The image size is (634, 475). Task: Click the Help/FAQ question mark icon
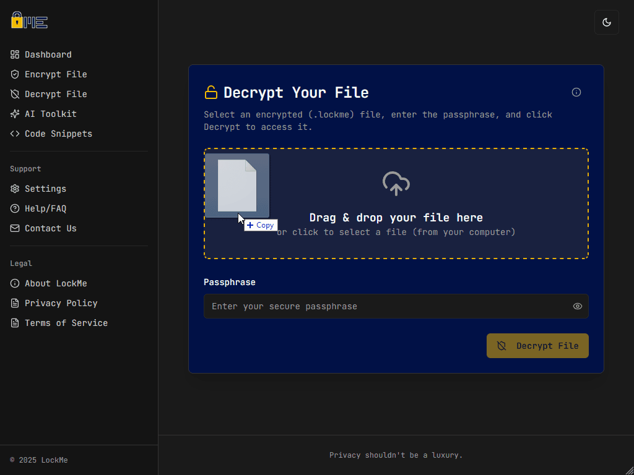(x=15, y=208)
